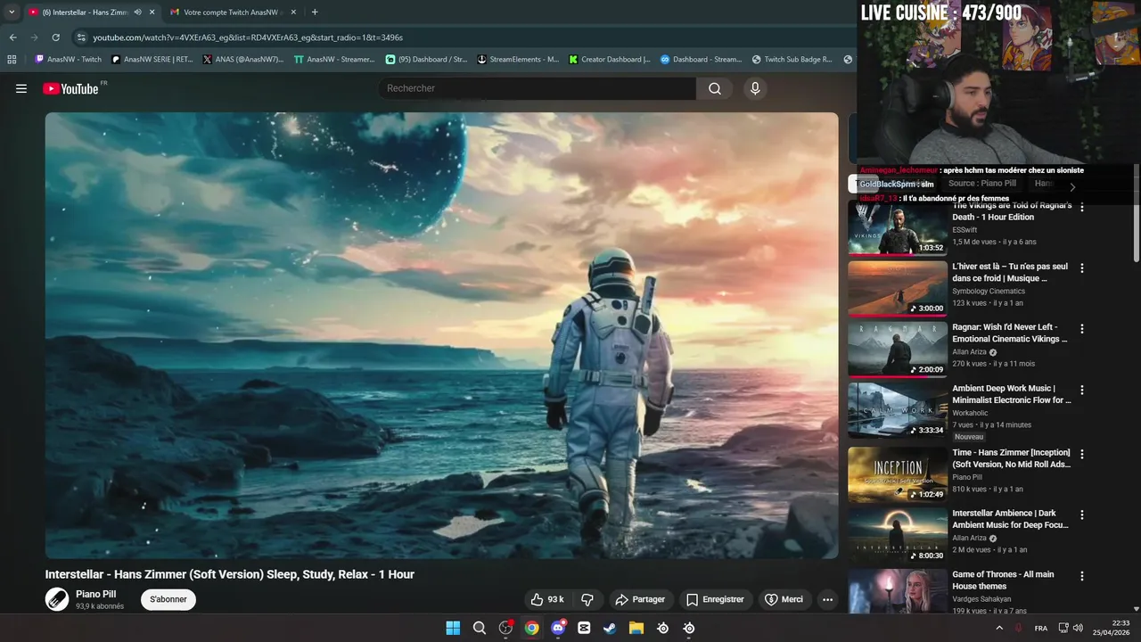Screen dimensions: 1141x642
Task: Open options menu for Vikings Ragnar video
Action: coord(1082,207)
